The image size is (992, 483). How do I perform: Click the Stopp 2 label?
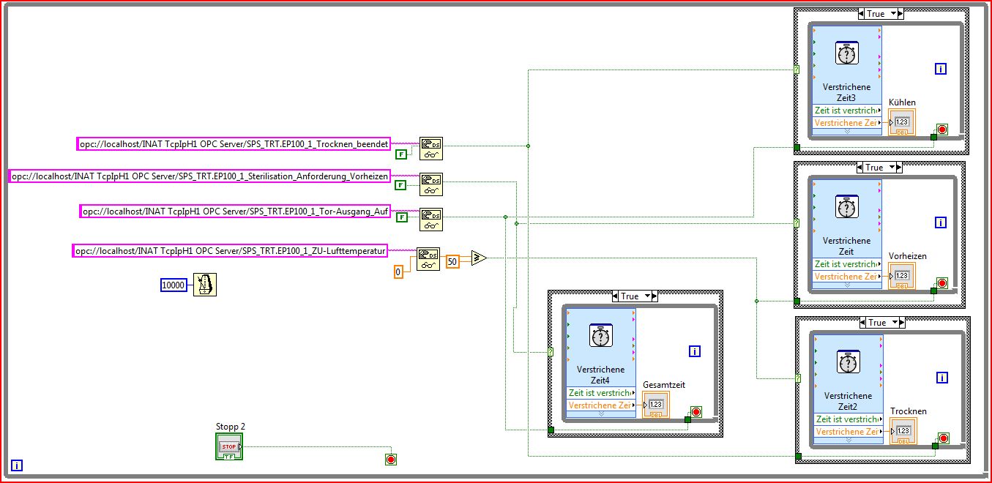click(x=231, y=427)
